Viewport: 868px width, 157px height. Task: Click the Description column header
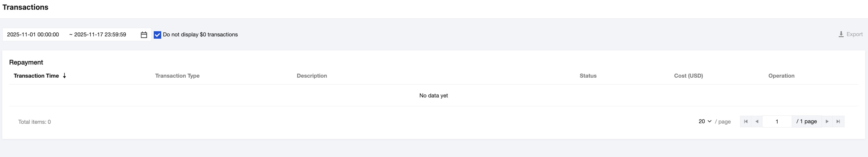pyautogui.click(x=312, y=76)
